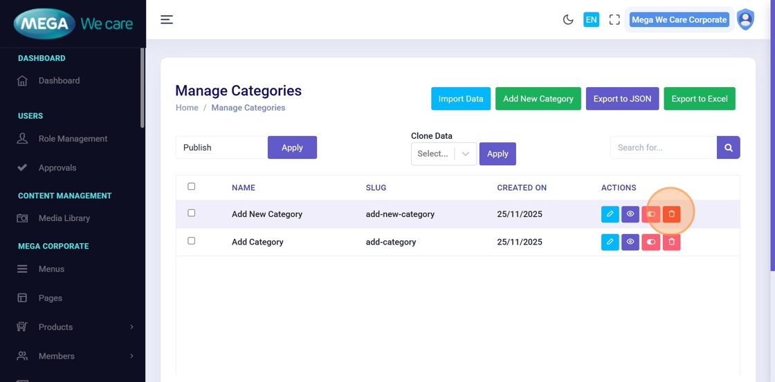This screenshot has width=775, height=382.
Task: Go to Role Management in sidebar
Action: (73, 139)
